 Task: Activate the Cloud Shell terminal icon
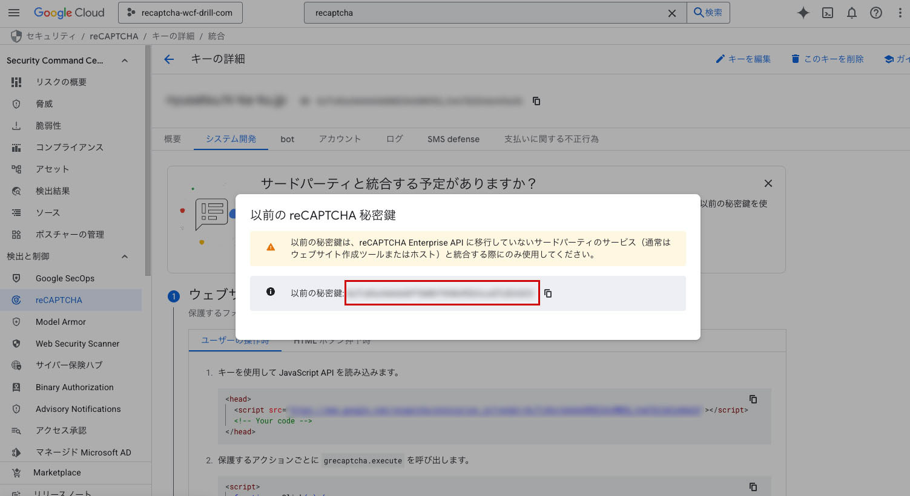[828, 13]
